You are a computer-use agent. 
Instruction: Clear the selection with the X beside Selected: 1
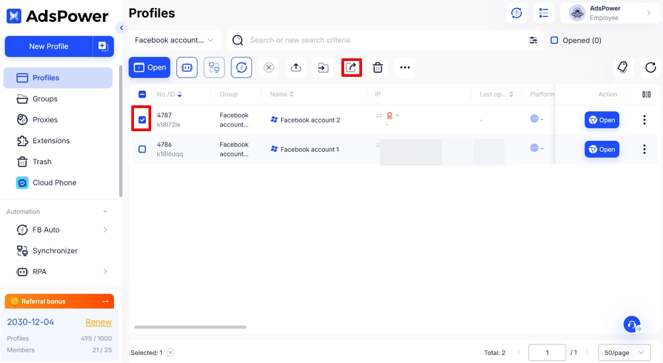point(170,353)
